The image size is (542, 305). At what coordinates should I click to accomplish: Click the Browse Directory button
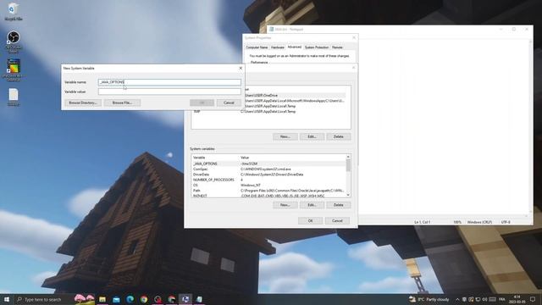click(x=83, y=103)
